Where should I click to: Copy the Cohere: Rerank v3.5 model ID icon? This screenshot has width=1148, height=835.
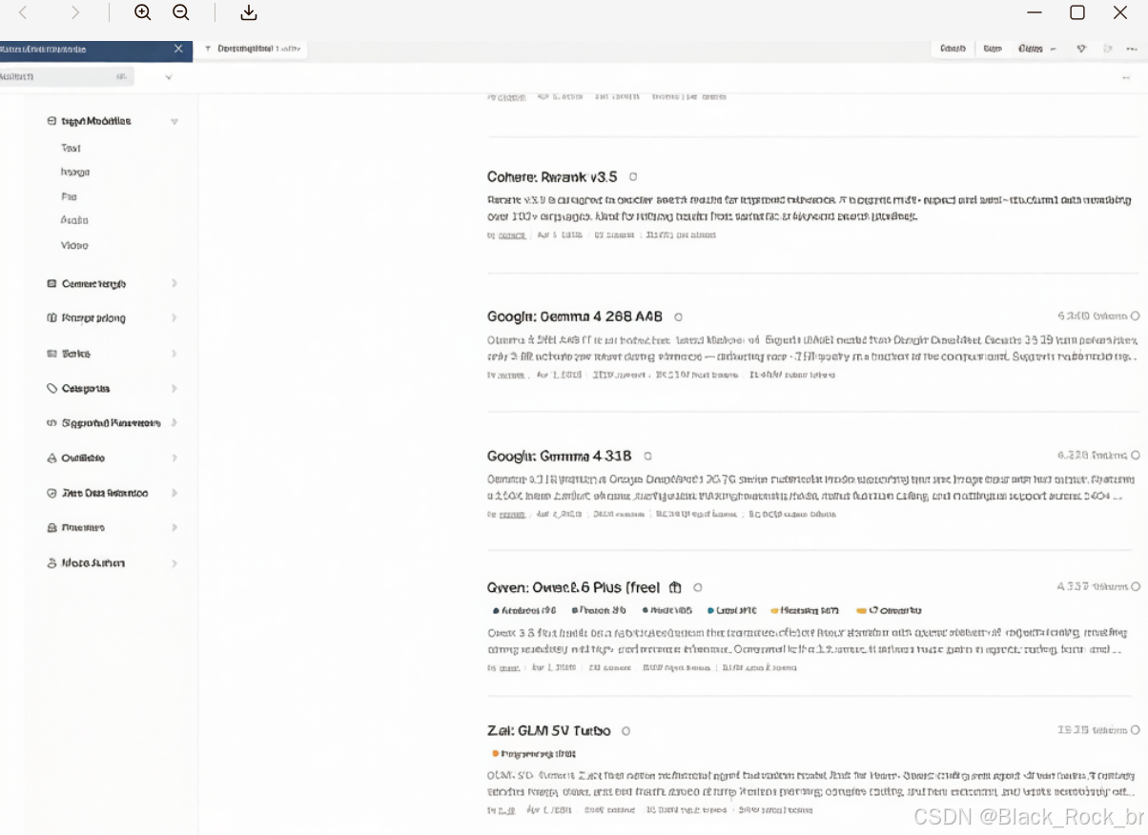tap(633, 177)
